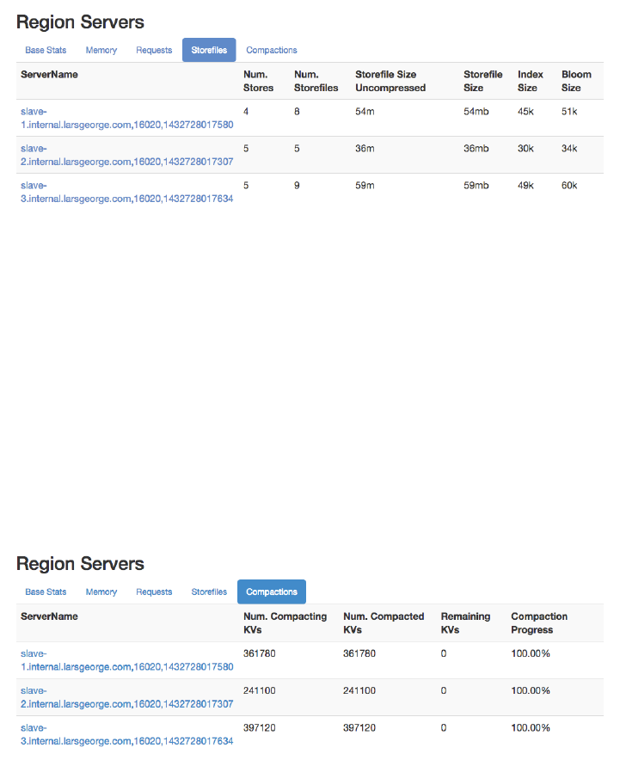The image size is (620, 760).
Task: Select the 36m uncompressed size value
Action: 365,149
